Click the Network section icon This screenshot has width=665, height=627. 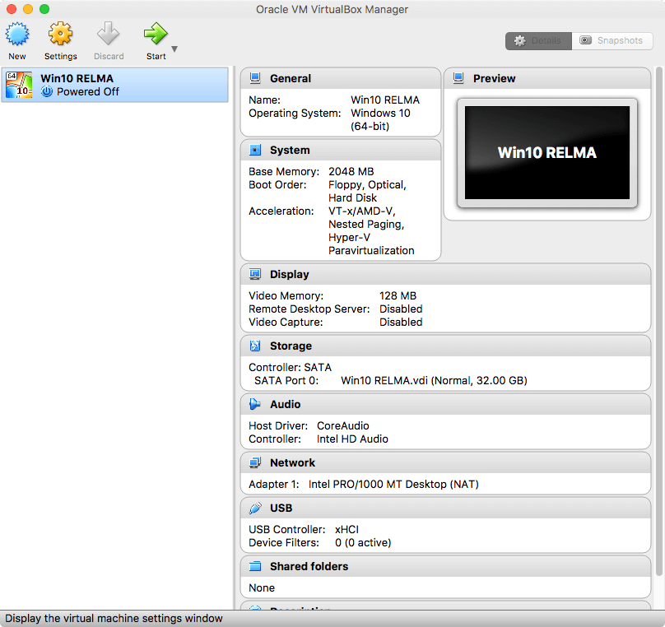(255, 462)
